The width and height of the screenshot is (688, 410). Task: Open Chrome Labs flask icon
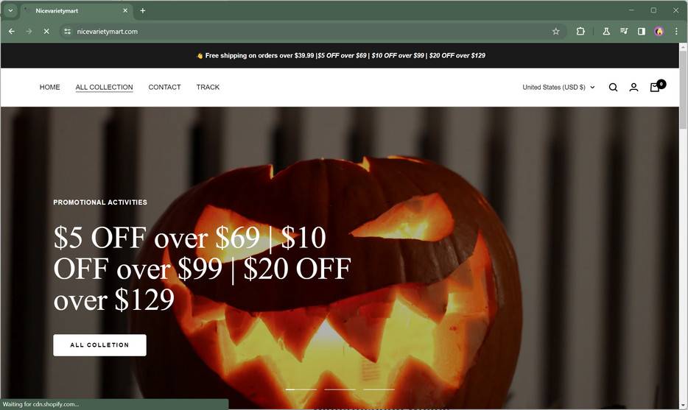(x=606, y=31)
